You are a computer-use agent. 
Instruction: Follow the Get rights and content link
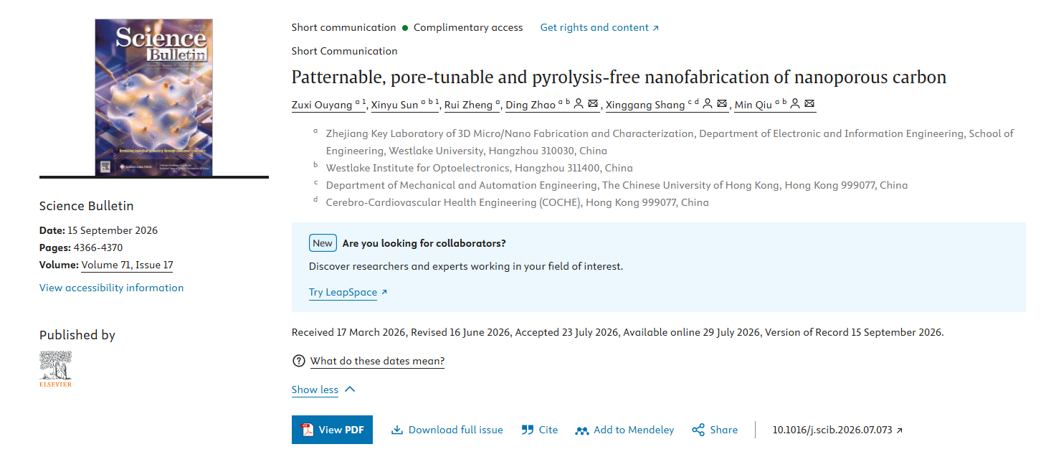599,27
